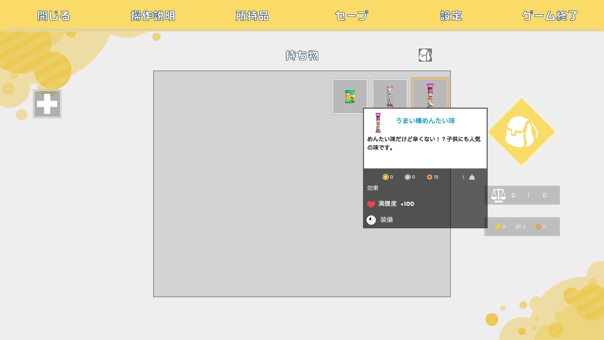Click the small backpack icon beside 持ち物
604x340 pixels.
pos(425,55)
